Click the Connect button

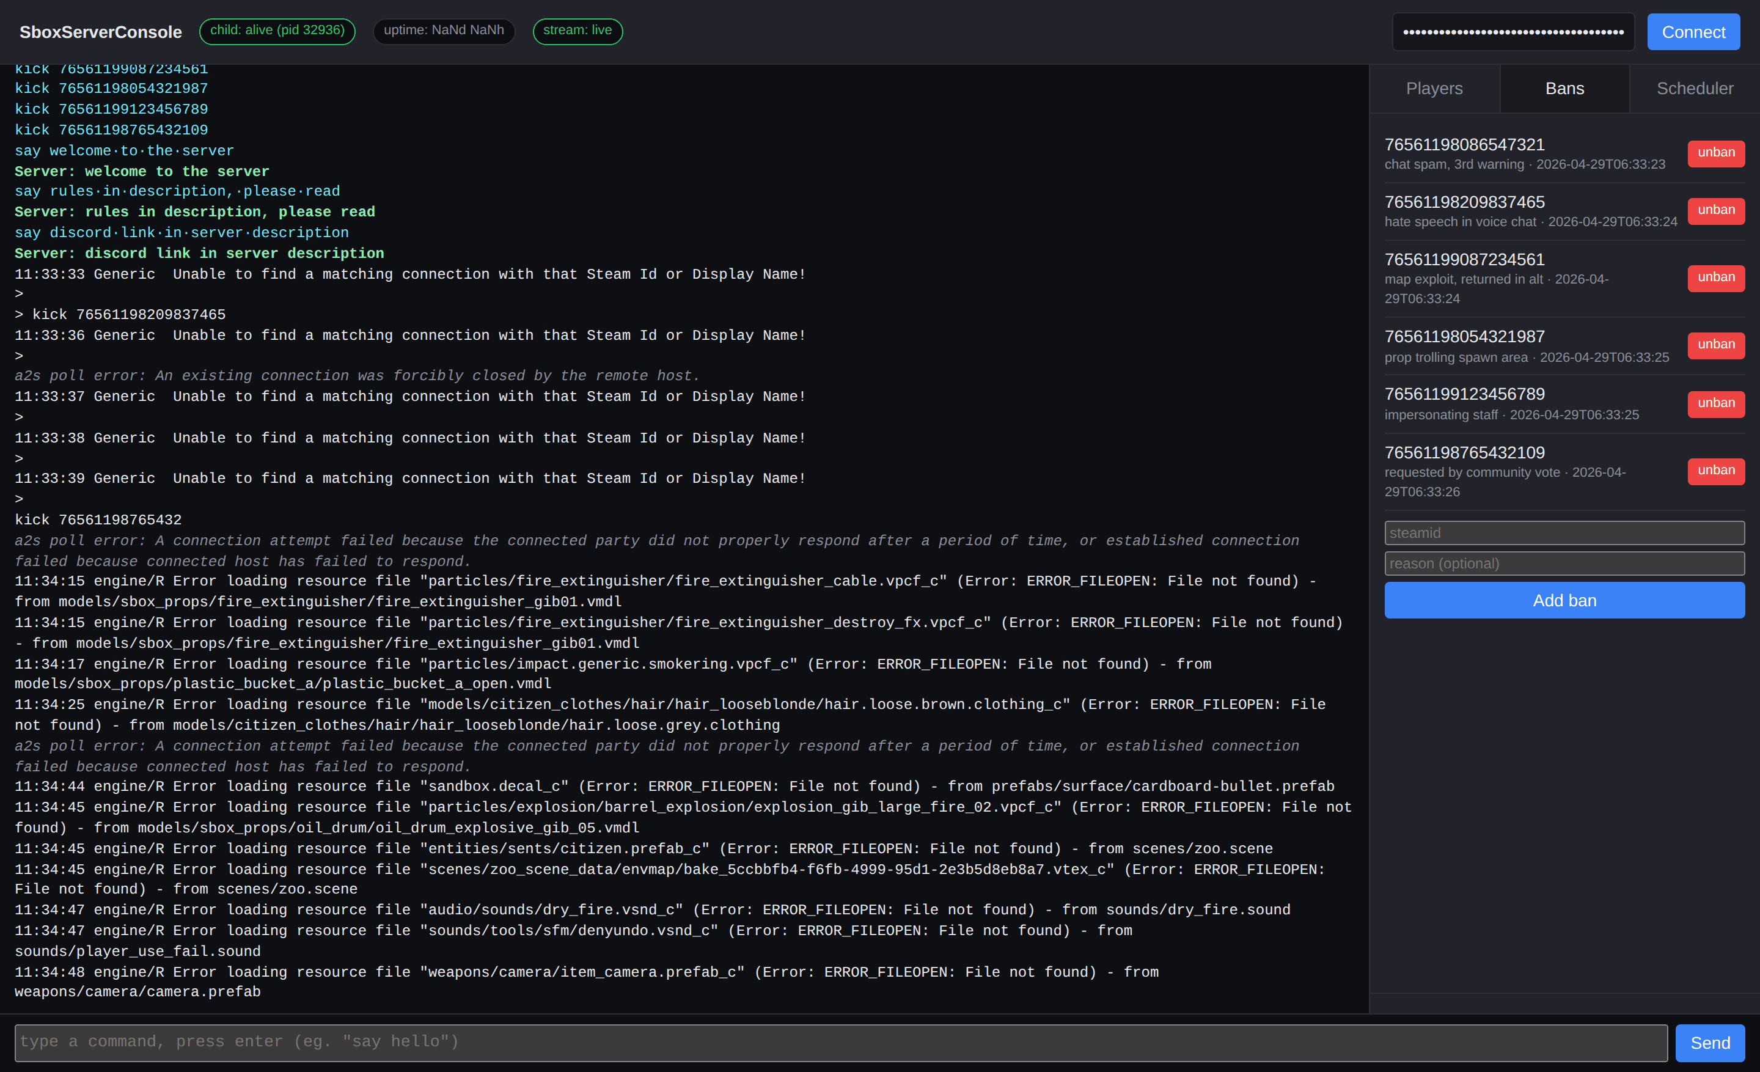[1693, 32]
